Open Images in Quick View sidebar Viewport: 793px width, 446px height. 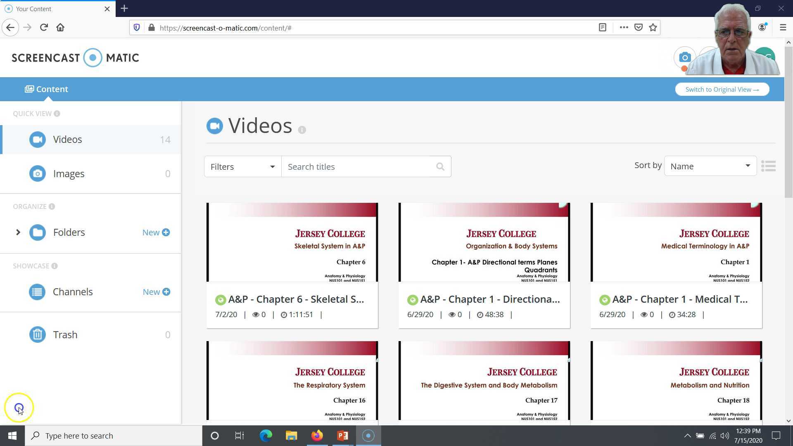69,173
